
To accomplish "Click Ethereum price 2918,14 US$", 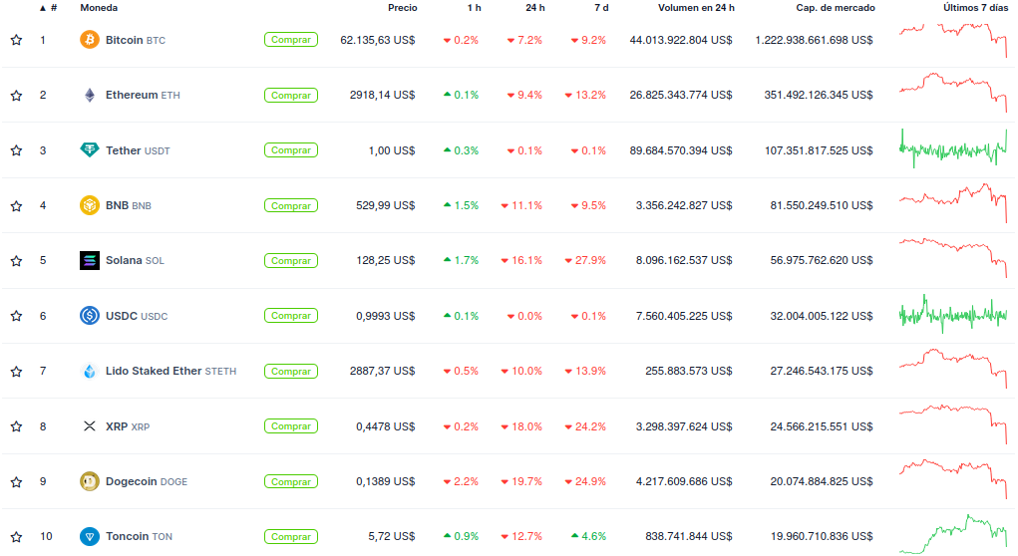I will click(x=383, y=95).
